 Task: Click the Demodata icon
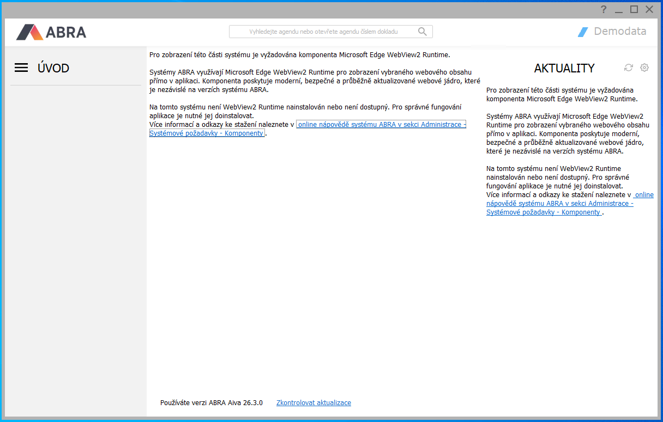(x=583, y=32)
